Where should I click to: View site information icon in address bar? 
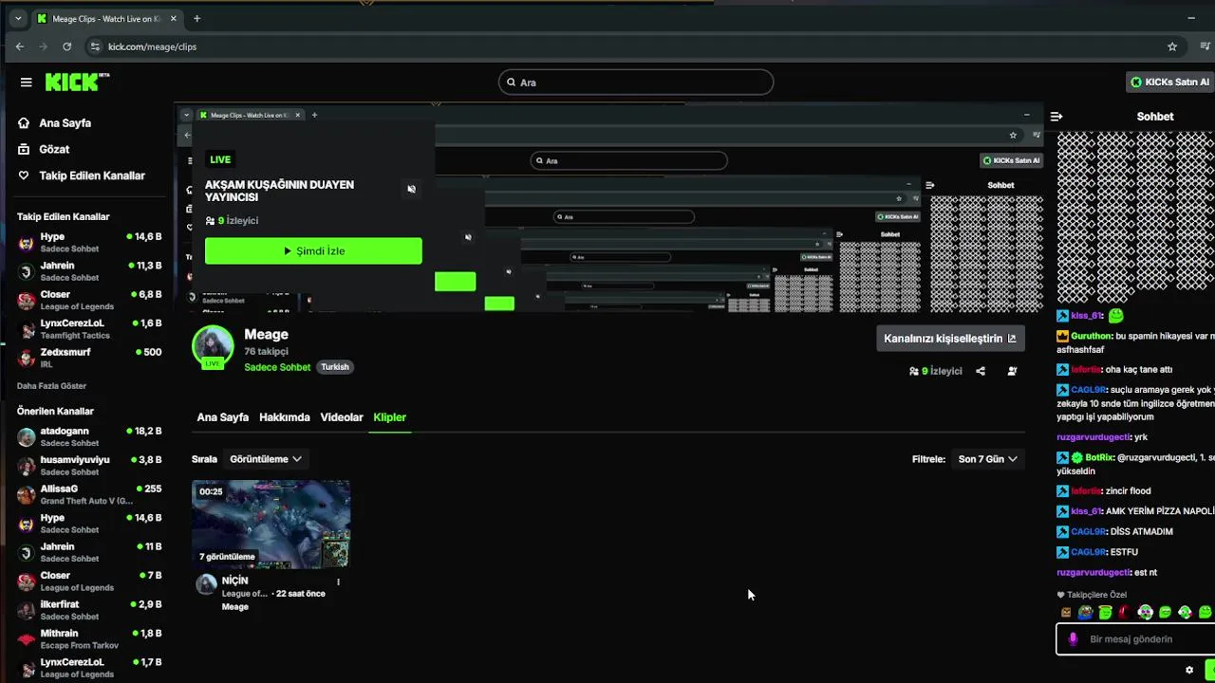click(94, 46)
